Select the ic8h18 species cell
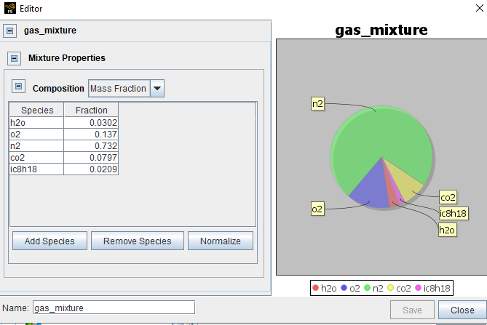 coord(36,169)
